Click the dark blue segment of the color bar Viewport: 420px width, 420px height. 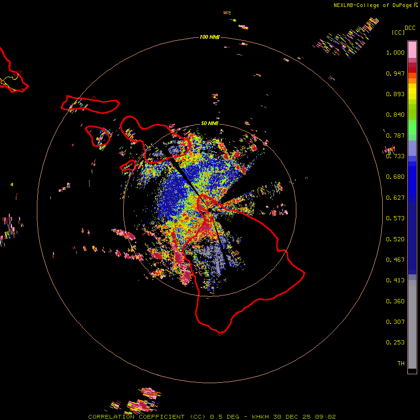[x=412, y=238]
